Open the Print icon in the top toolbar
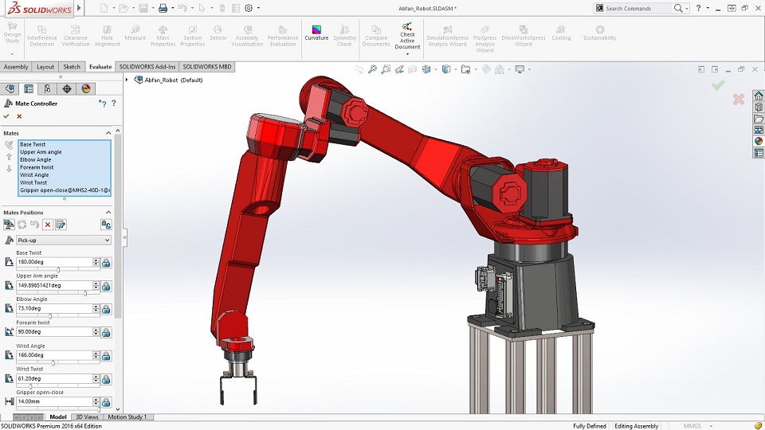This screenshot has height=430, width=765. 163,8
